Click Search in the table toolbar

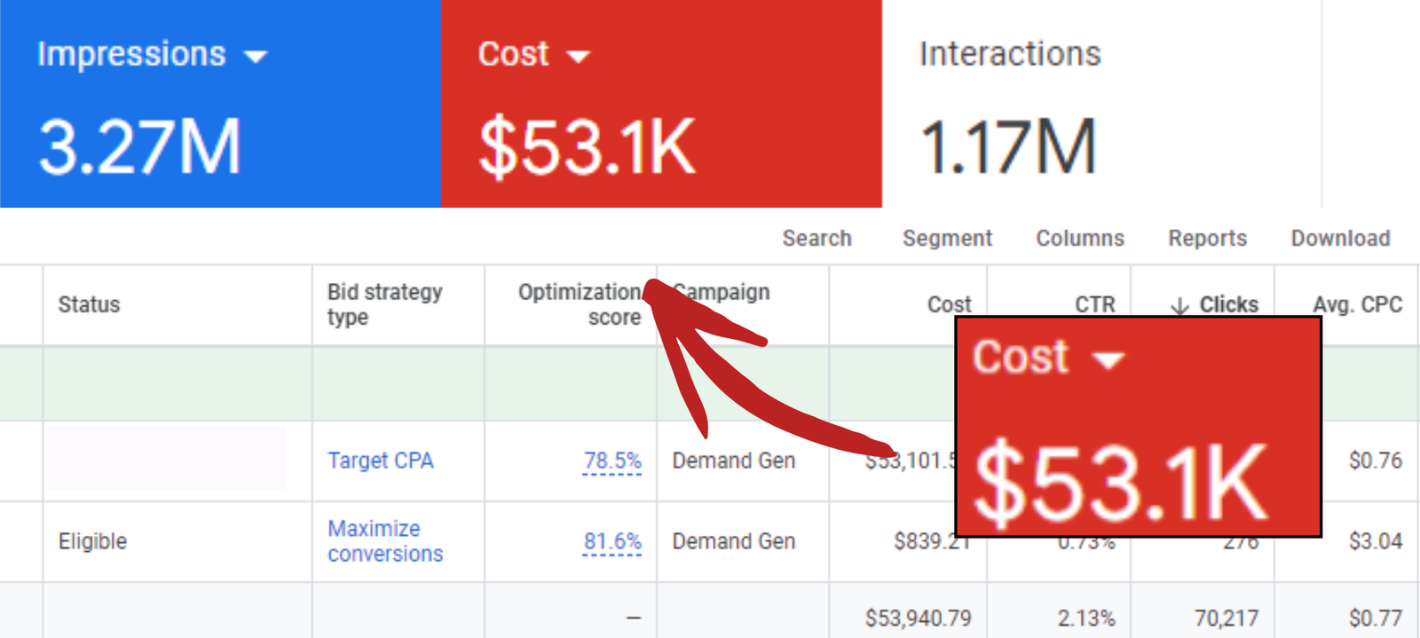(x=816, y=239)
